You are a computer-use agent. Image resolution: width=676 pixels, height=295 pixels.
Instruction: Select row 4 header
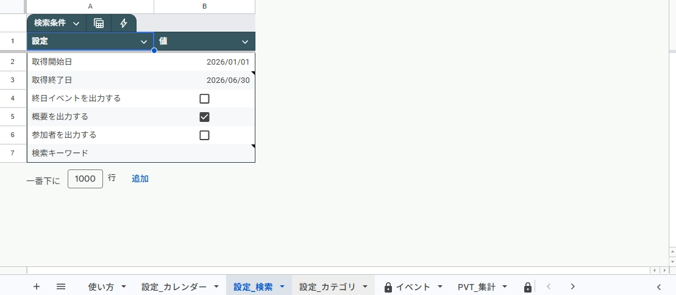[13, 98]
